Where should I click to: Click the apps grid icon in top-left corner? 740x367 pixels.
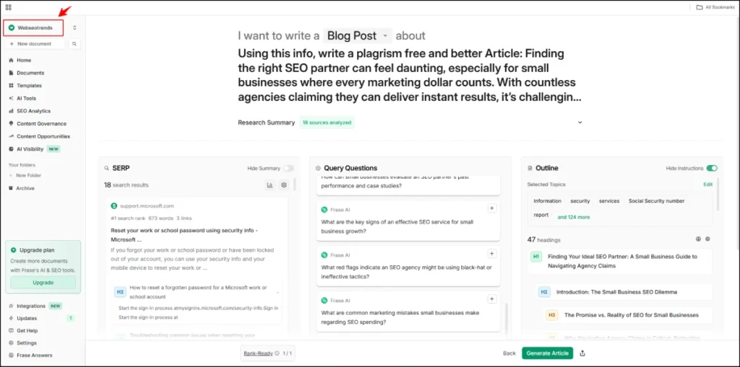(x=8, y=7)
